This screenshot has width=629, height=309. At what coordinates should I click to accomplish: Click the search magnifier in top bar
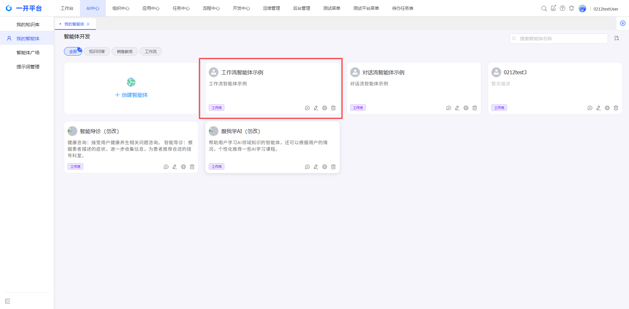click(544, 9)
